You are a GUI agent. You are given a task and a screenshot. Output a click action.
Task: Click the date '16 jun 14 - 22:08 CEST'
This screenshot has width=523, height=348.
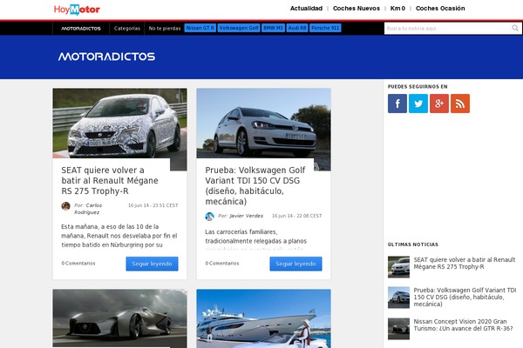(297, 216)
